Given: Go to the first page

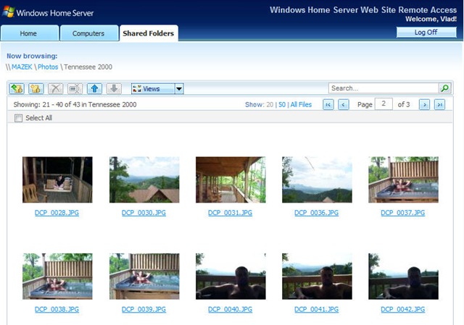Looking at the screenshot, I should (x=328, y=105).
